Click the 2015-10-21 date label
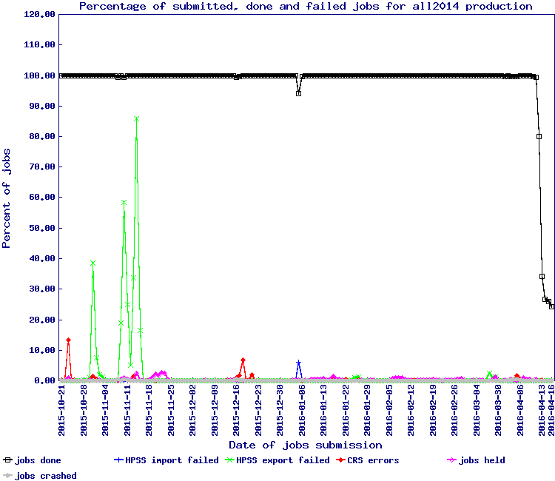 tap(61, 411)
